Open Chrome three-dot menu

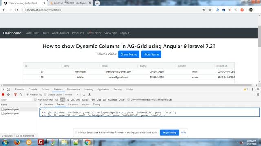coord(257,10)
